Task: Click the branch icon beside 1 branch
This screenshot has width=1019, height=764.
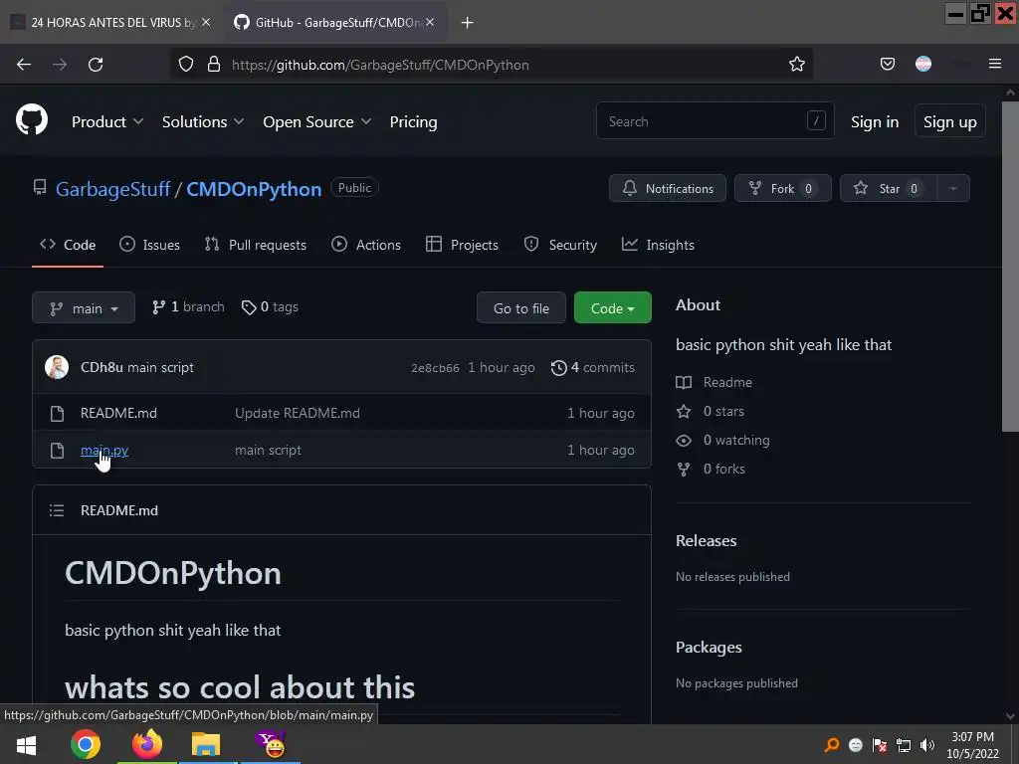Action: (158, 307)
